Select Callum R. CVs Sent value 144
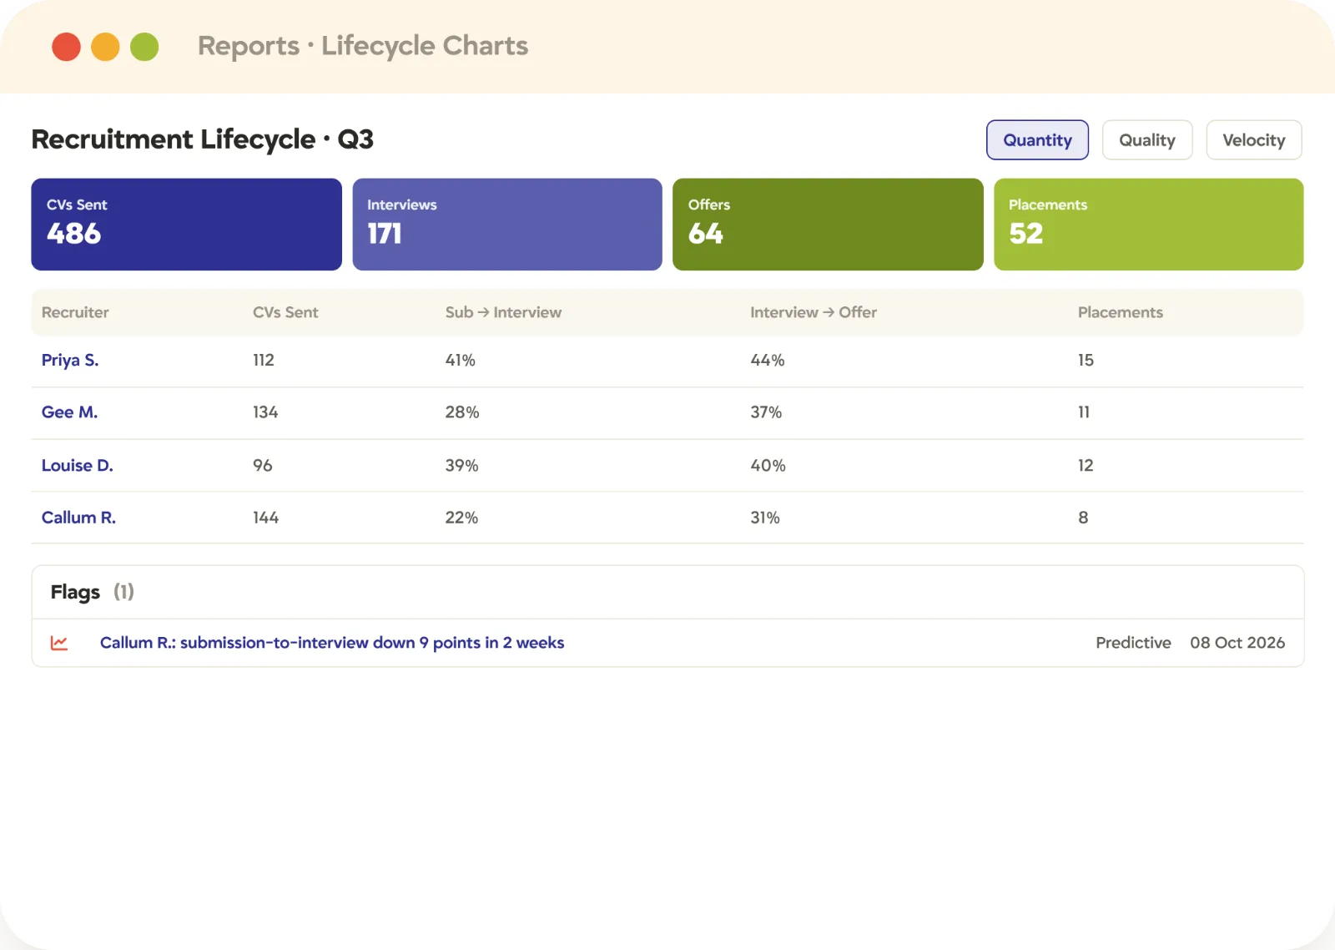Screen dimensions: 1335x950 266,518
